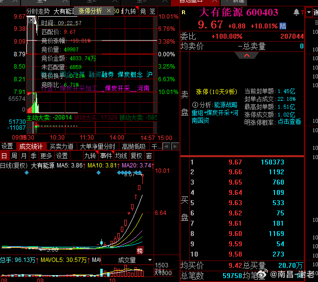Click the middle blue diamond event marker
The image size is (318, 282).
98,173
